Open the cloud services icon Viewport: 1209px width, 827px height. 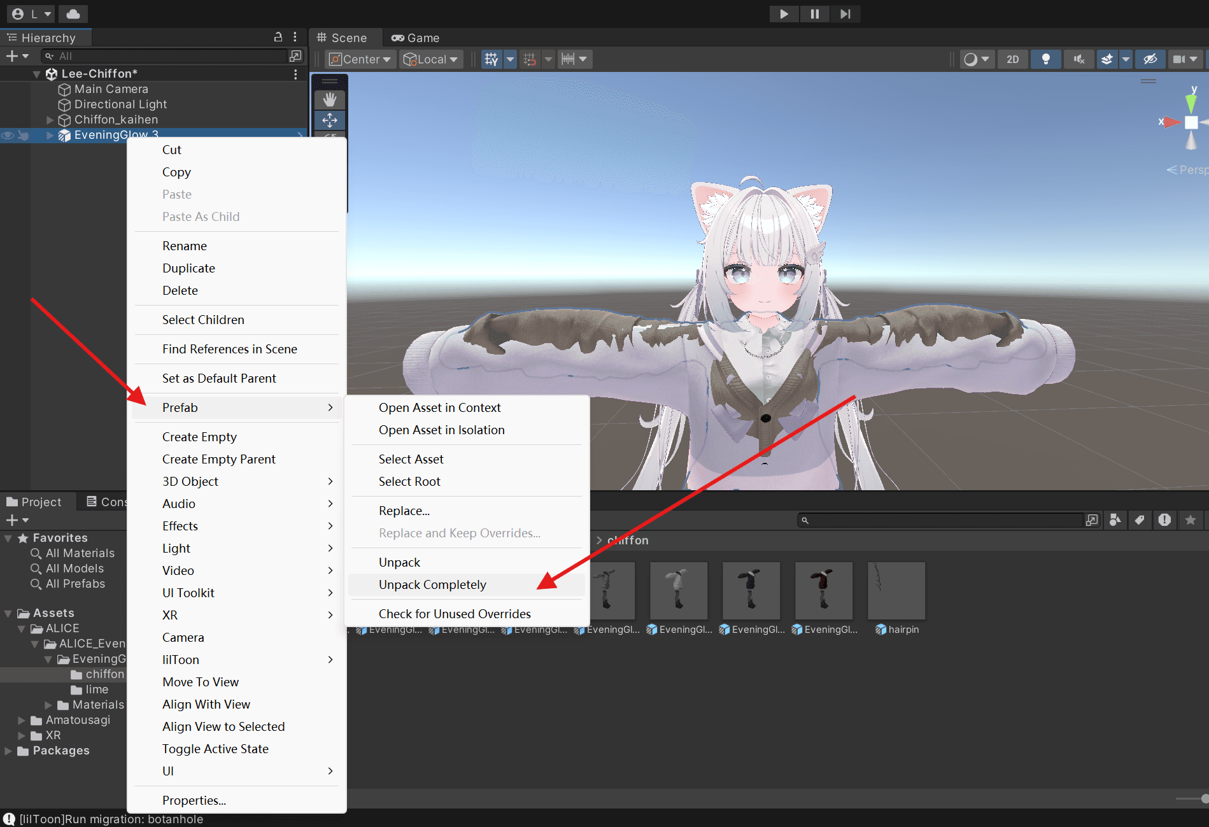pyautogui.click(x=73, y=14)
